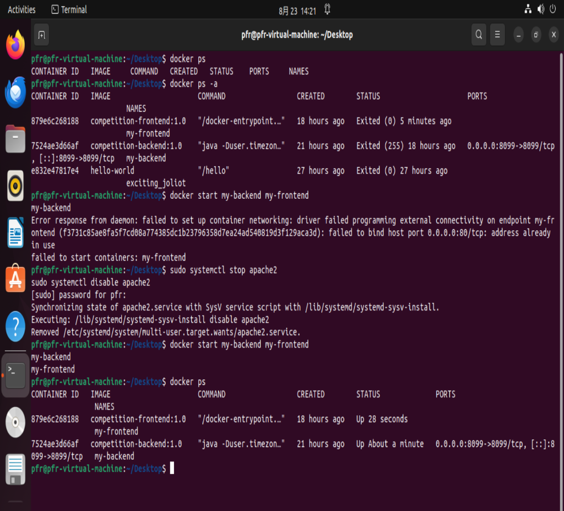Click '[sudo] password for pfr:' line
Viewport: 564px width, 511px height.
point(78,295)
